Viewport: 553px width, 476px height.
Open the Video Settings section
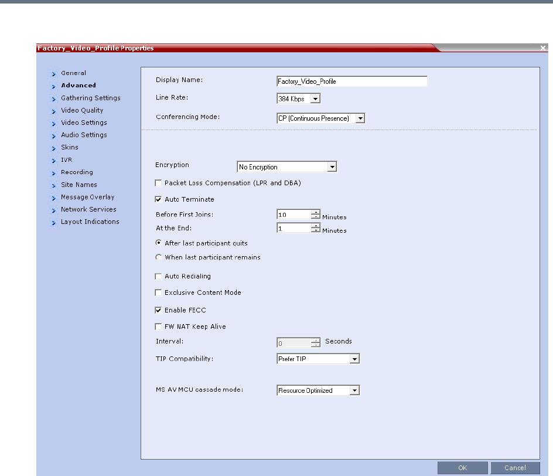click(84, 123)
